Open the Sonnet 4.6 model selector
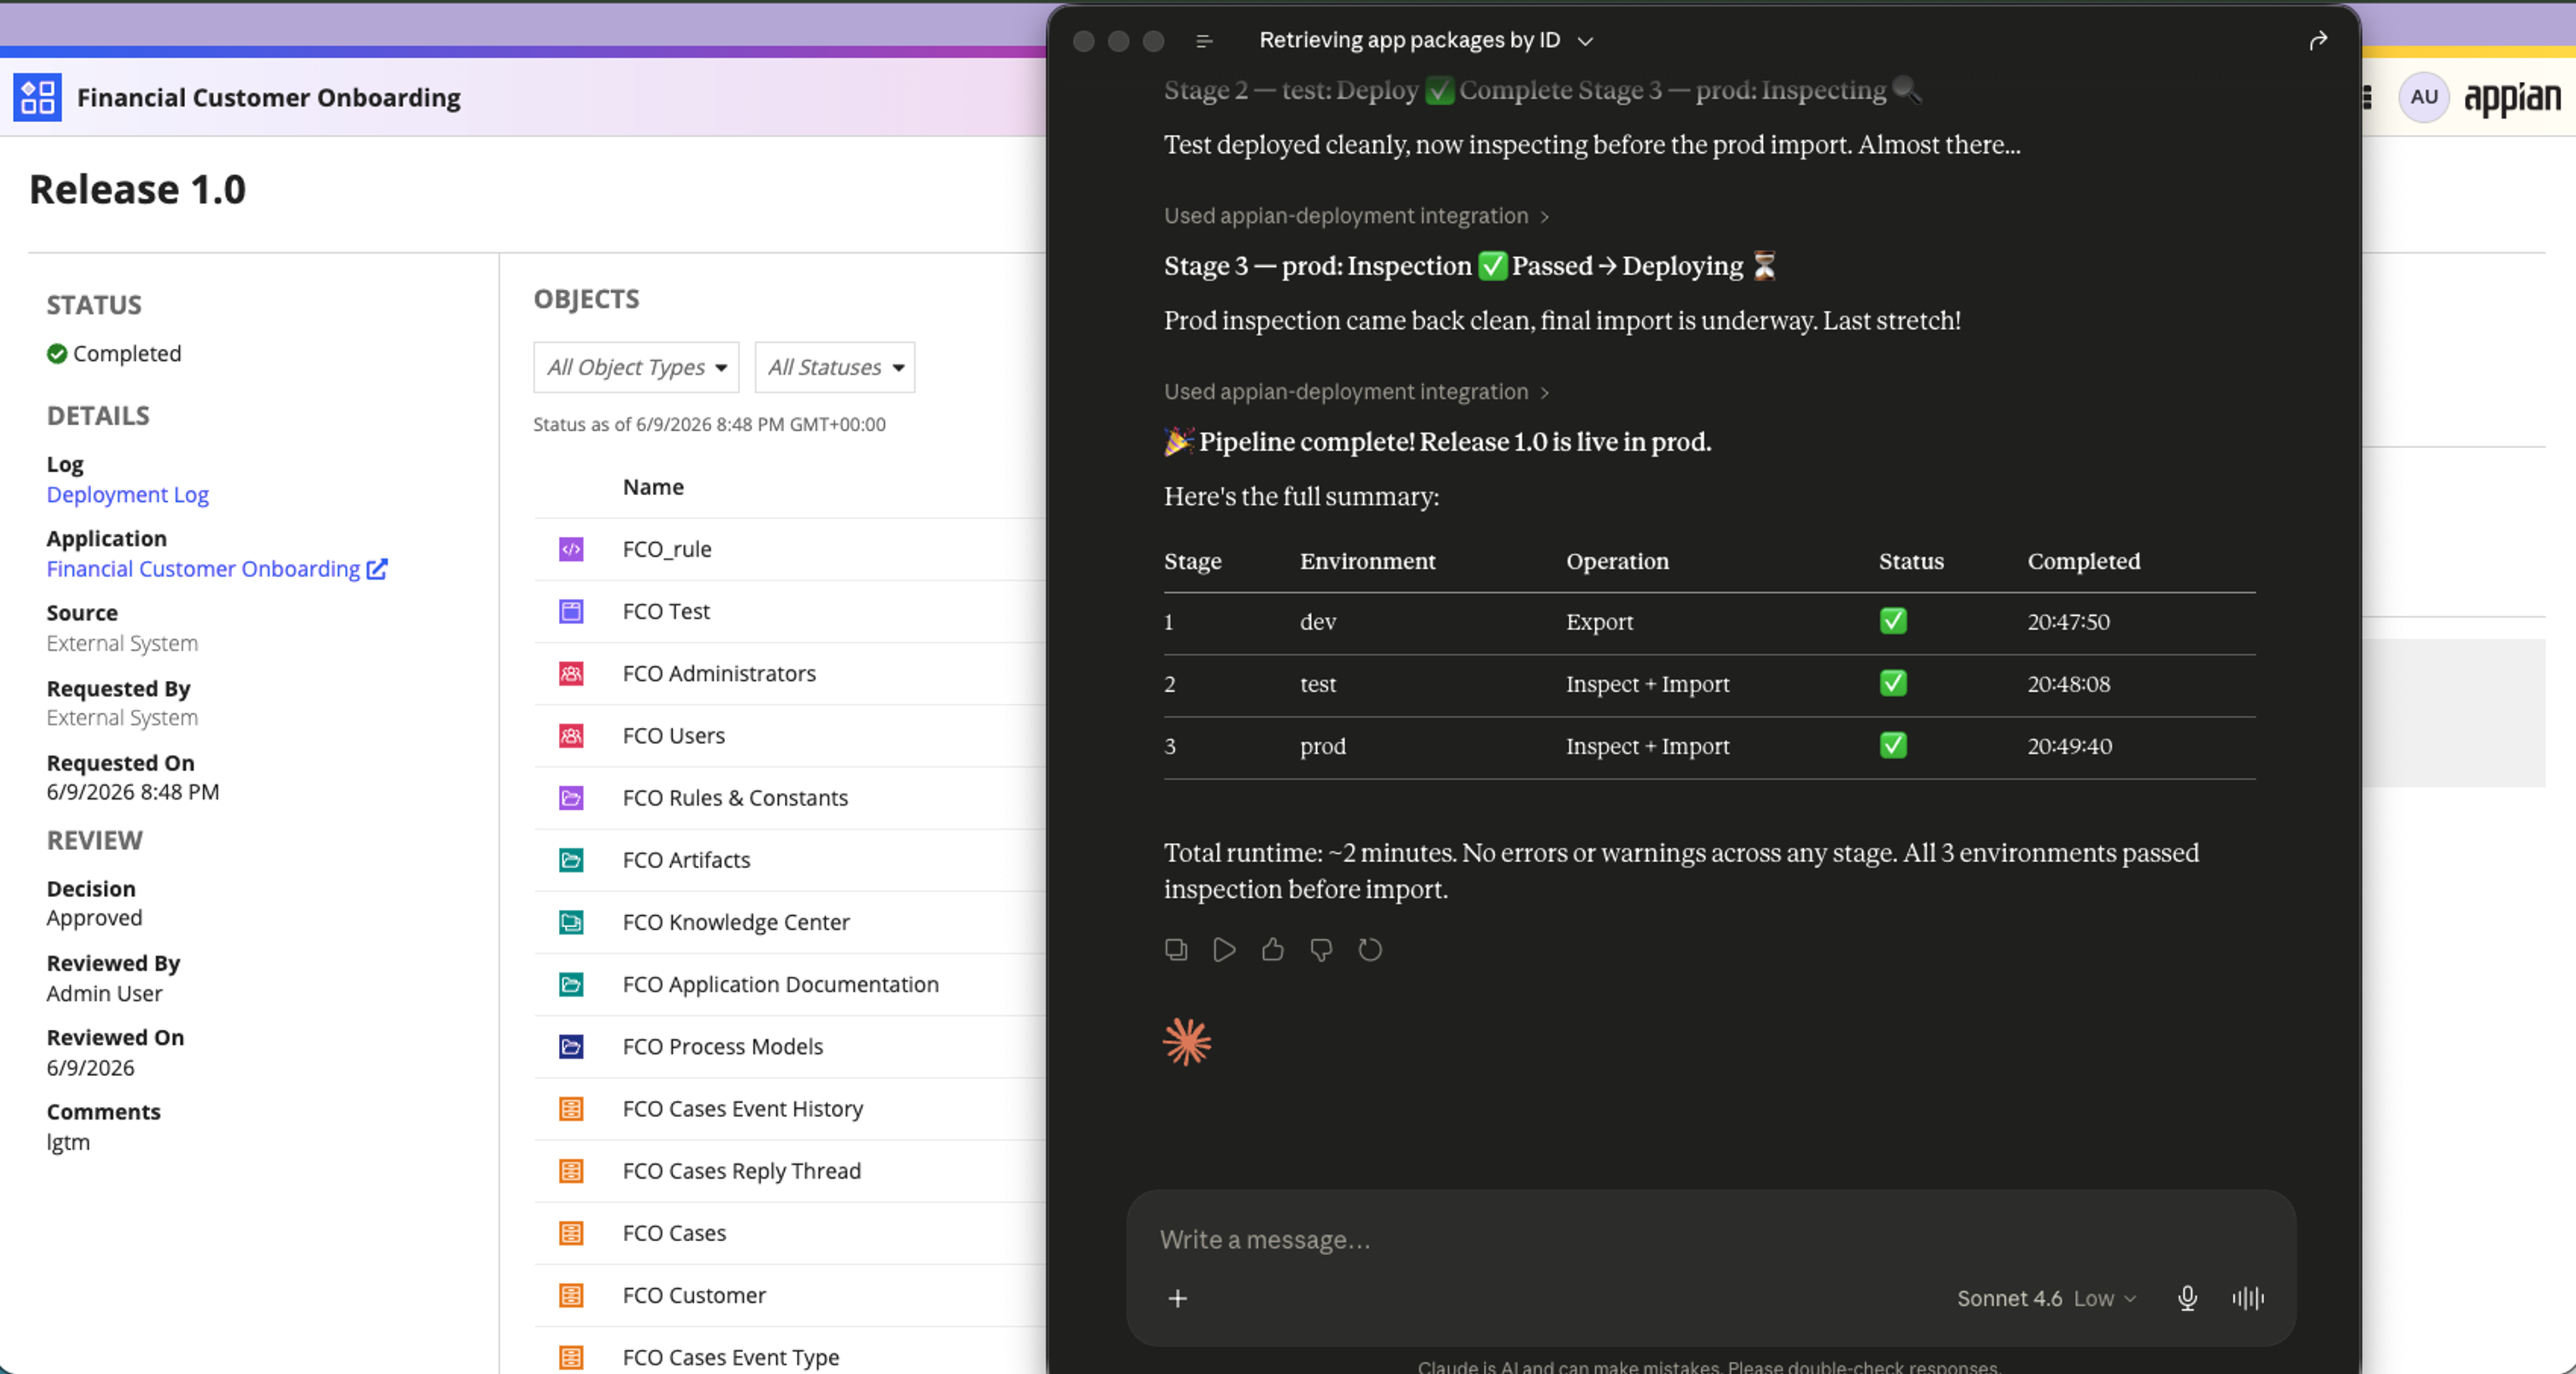The image size is (2576, 1374). click(x=2047, y=1298)
